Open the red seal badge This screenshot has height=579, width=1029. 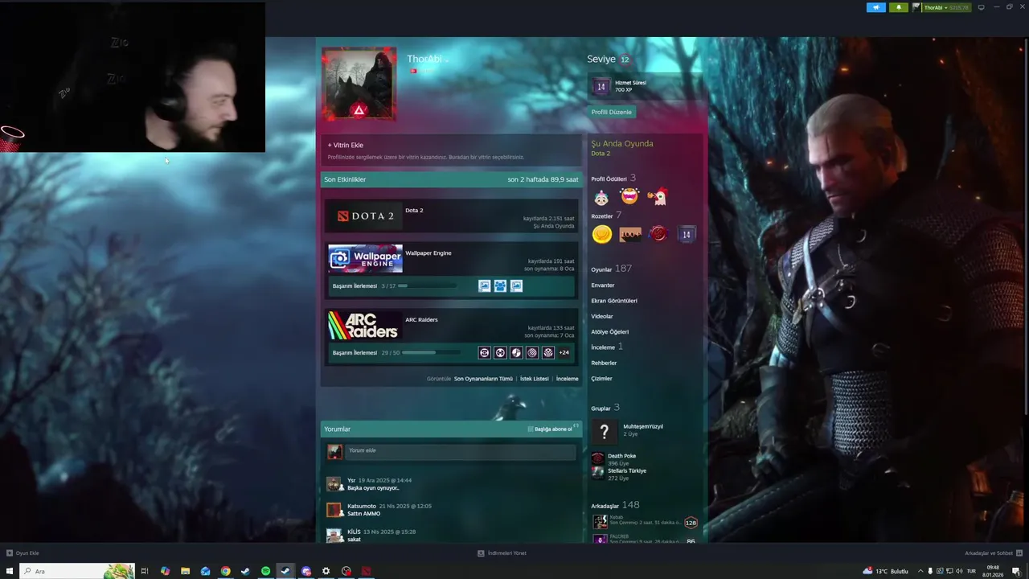(658, 234)
